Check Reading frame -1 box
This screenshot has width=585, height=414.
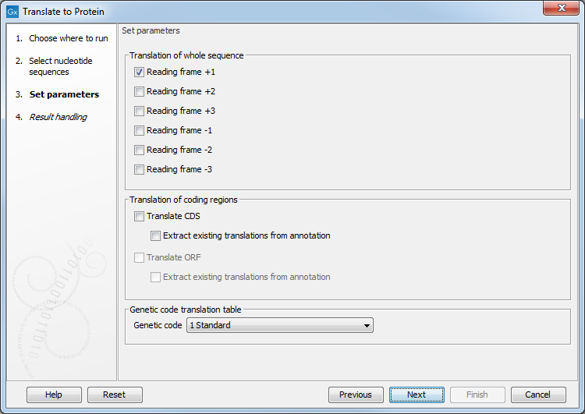tap(140, 131)
